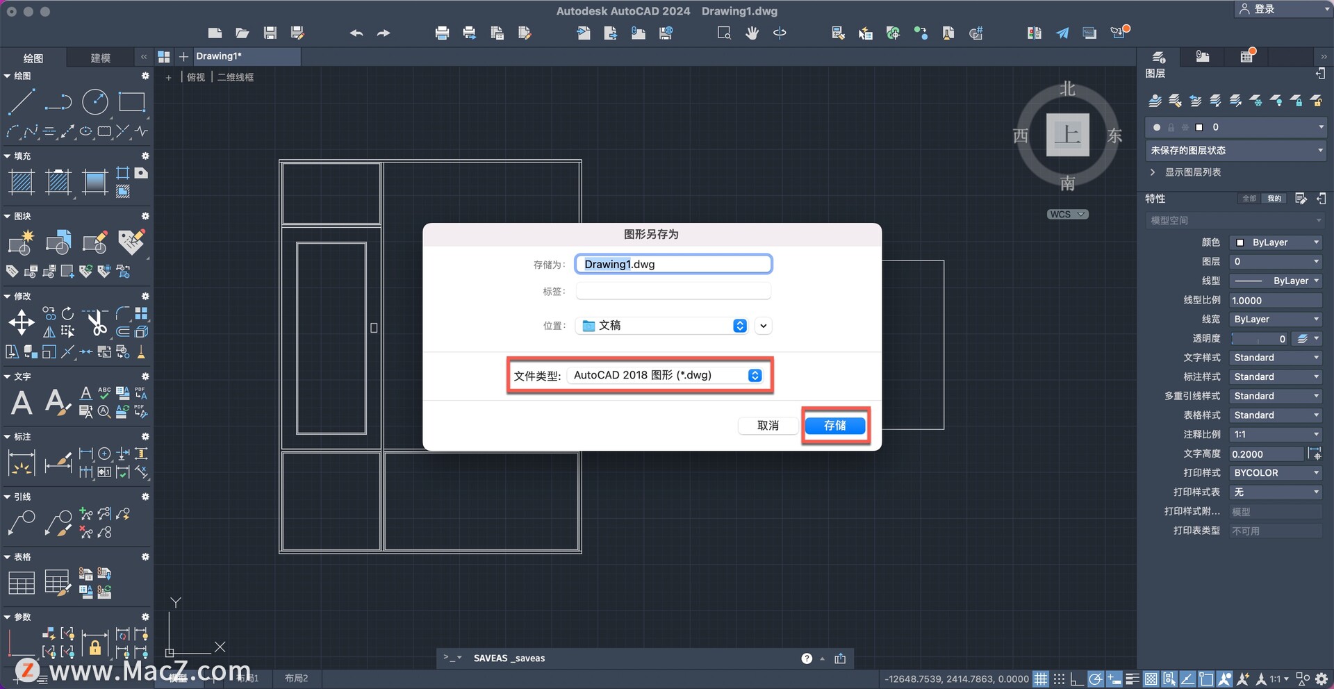This screenshot has height=689, width=1334.
Task: Activate the Move tool
Action: click(x=22, y=322)
